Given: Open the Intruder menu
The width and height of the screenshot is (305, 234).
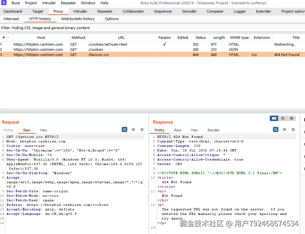Looking at the screenshot, I should pyautogui.click(x=49, y=3).
